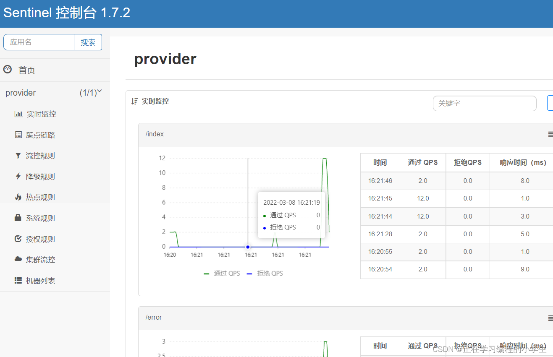Click the blue data point on /index chart
Viewport: 553px width, 357px height.
point(248,247)
